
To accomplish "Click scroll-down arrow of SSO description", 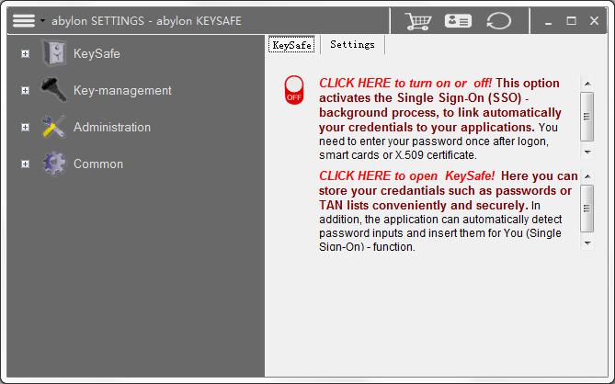I will (x=587, y=152).
